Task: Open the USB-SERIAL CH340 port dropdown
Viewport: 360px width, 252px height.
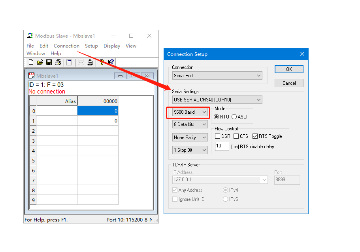Action: [x=217, y=100]
